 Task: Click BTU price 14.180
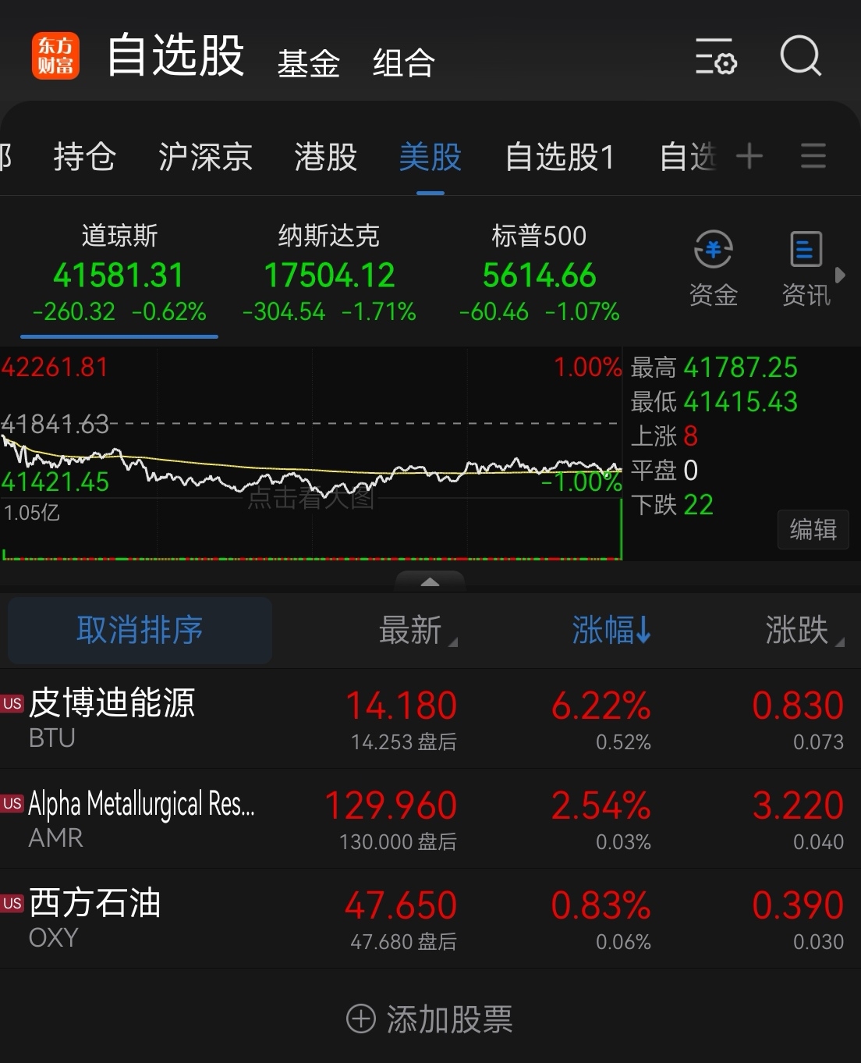[401, 706]
